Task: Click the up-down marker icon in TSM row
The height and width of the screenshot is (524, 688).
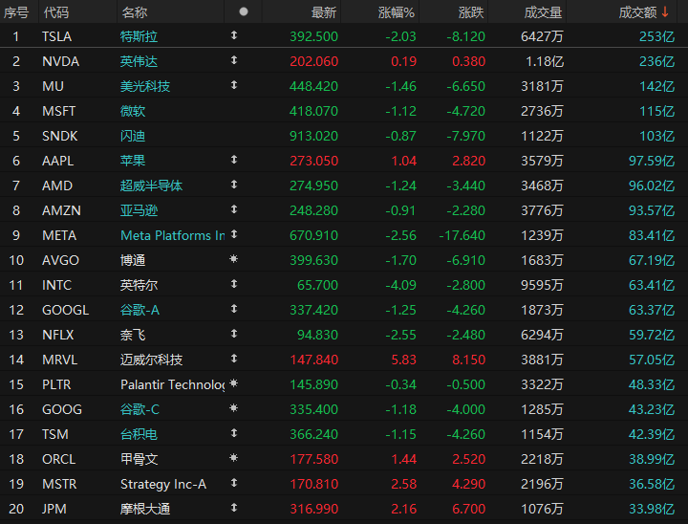Action: 234,433
